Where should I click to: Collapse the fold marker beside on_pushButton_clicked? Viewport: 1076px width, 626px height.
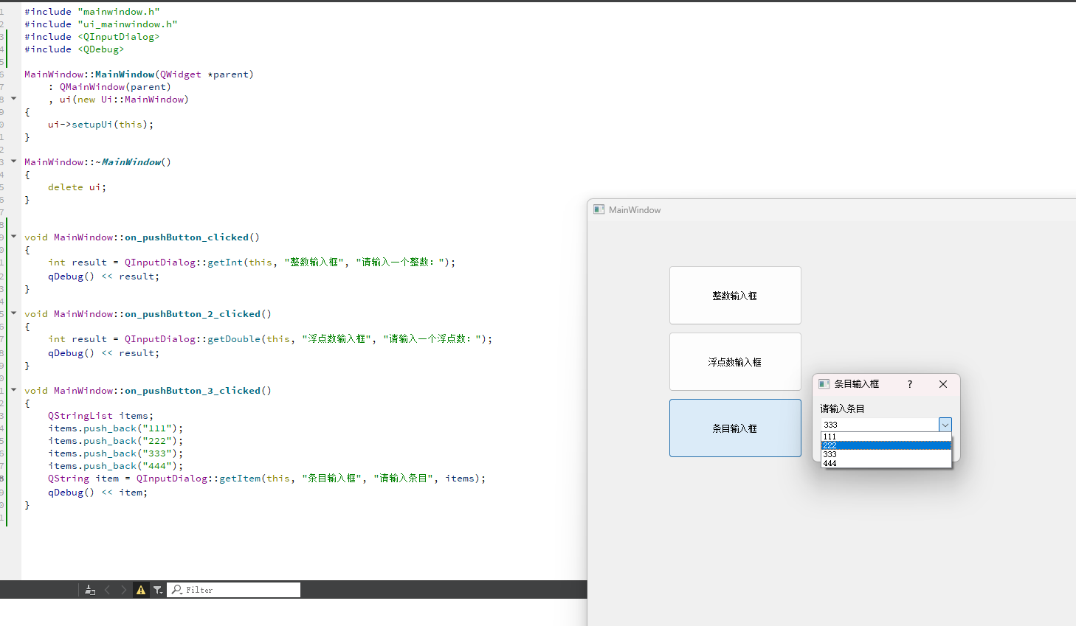13,237
